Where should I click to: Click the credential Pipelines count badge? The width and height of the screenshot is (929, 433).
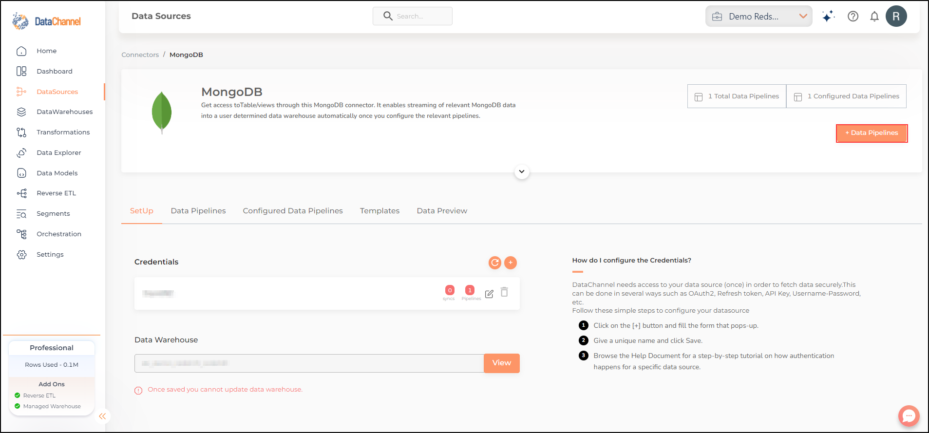pos(470,290)
